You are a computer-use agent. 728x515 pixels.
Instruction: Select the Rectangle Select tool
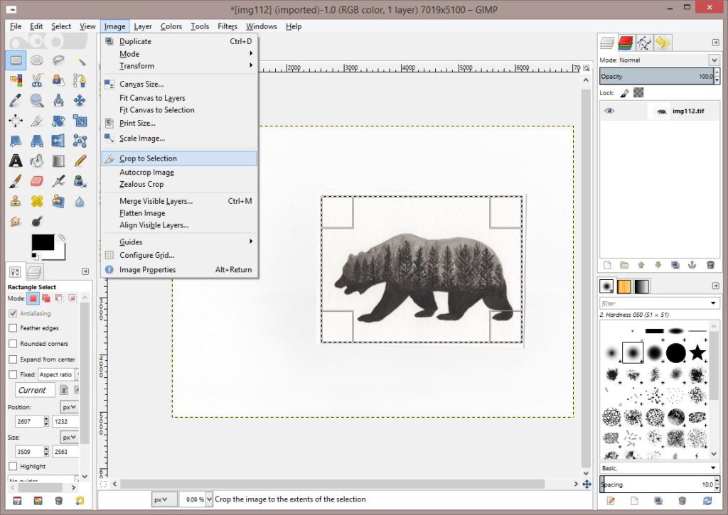click(x=16, y=60)
